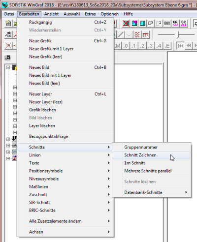The image size is (197, 242).
Task: Select the .3 toolbar button
Action: coord(151,46)
